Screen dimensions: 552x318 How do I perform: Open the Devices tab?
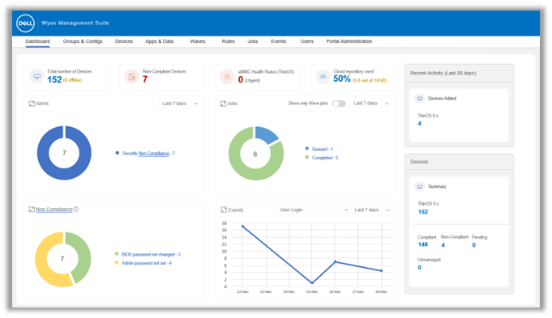(x=124, y=41)
